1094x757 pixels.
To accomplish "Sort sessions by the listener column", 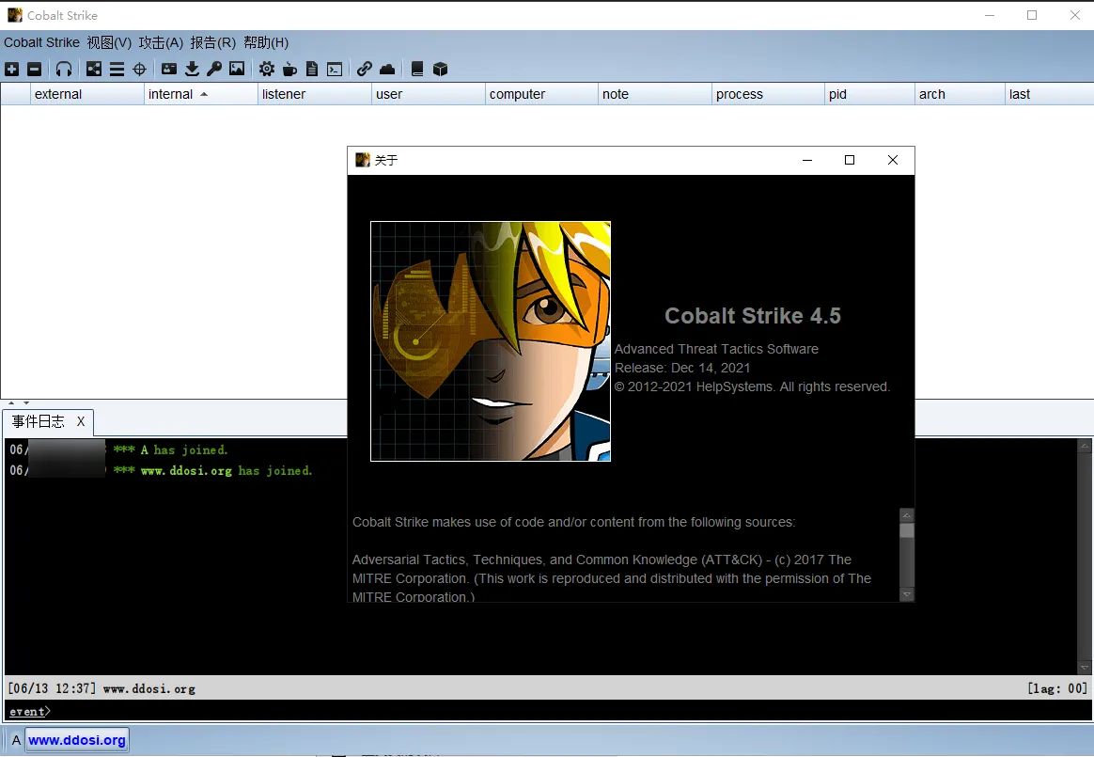I will pyautogui.click(x=314, y=94).
